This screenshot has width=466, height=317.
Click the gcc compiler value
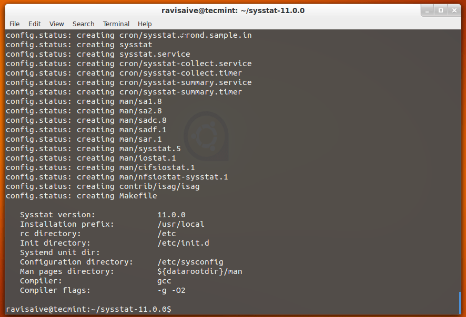164,280
